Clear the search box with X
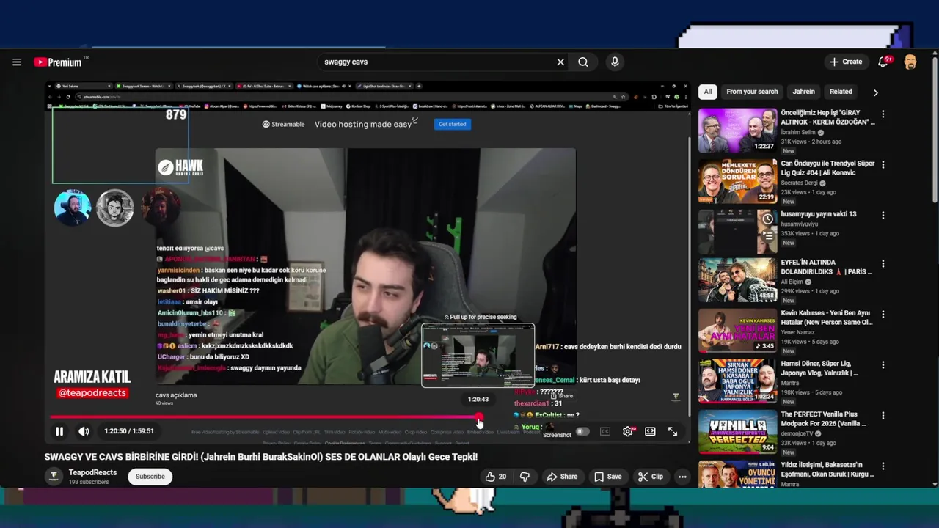Image resolution: width=939 pixels, height=528 pixels. (560, 62)
